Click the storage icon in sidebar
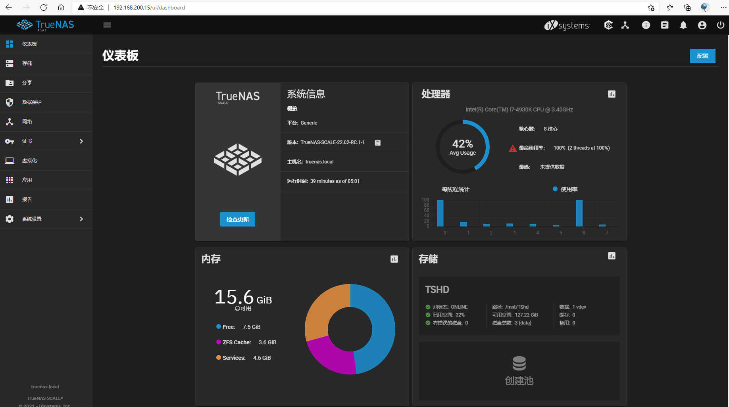Screen dimensions: 729x407 coord(10,63)
